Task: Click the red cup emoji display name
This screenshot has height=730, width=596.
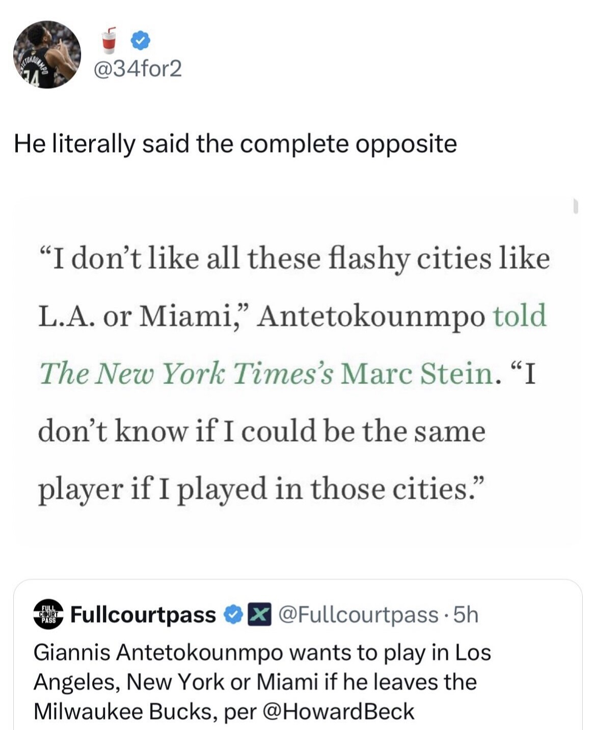Action: pyautogui.click(x=109, y=40)
